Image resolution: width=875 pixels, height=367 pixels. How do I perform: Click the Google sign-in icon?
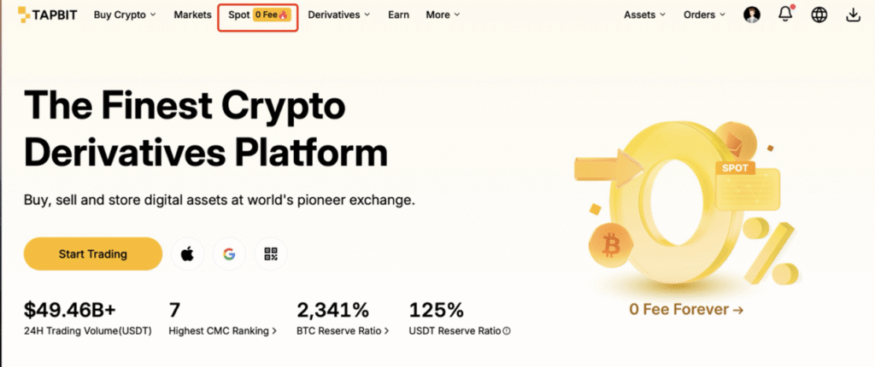(x=228, y=253)
